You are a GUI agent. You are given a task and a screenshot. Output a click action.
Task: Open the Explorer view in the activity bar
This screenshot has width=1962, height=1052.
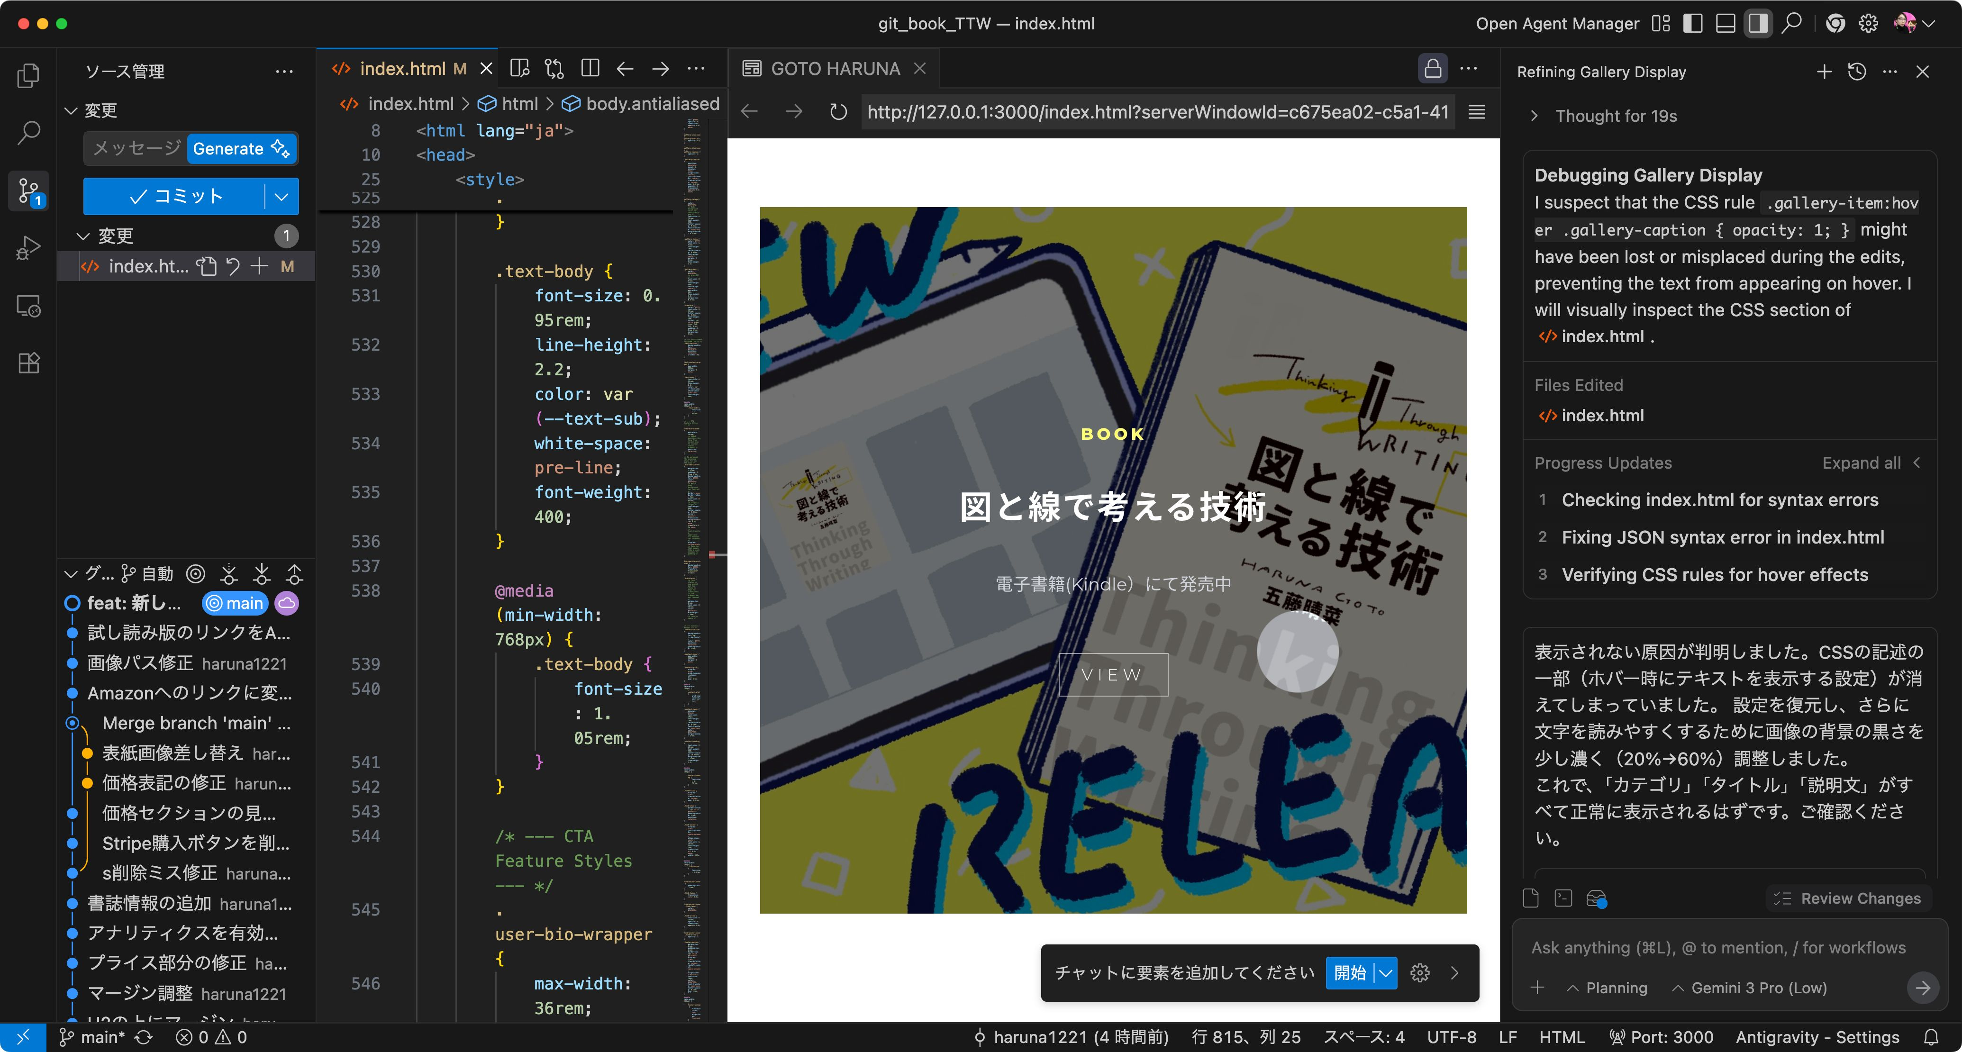click(28, 75)
